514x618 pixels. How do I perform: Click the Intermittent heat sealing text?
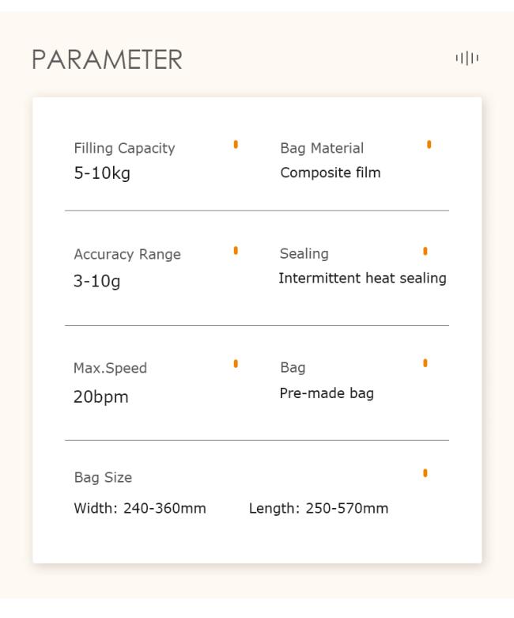362,279
